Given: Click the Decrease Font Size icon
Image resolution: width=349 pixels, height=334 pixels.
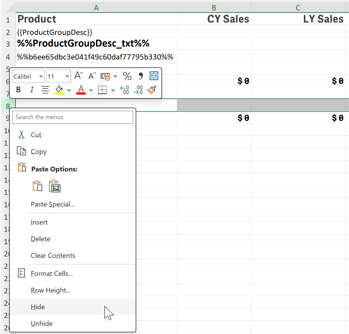Looking at the screenshot, I should pyautogui.click(x=92, y=76).
